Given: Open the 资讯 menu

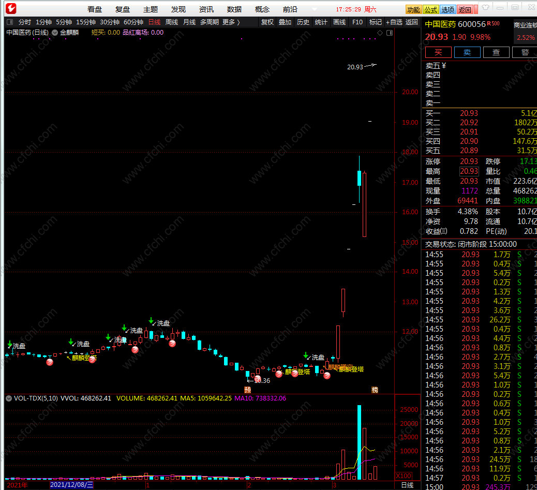Looking at the screenshot, I should pyautogui.click(x=206, y=10).
